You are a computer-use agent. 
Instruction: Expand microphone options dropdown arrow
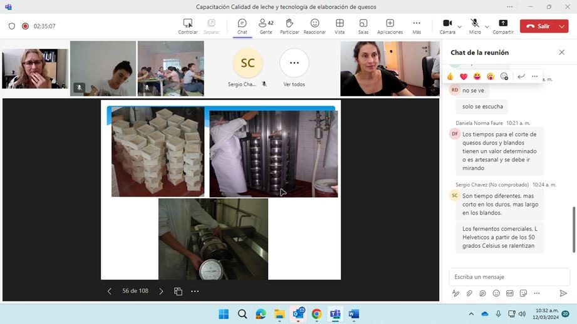tap(487, 26)
